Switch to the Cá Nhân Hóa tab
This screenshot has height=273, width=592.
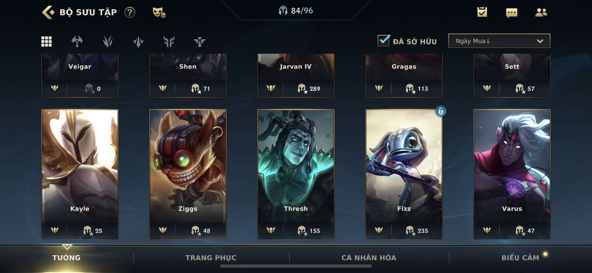point(369,258)
